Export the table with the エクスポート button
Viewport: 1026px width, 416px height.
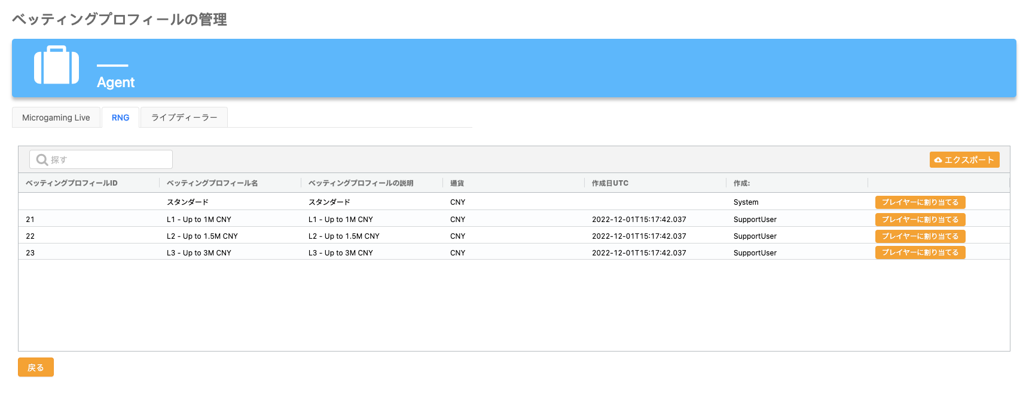(x=964, y=160)
